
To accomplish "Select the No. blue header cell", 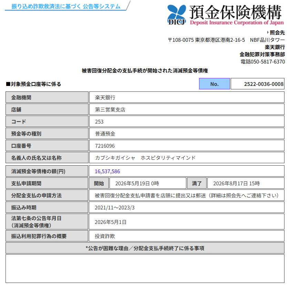I will click(x=215, y=84).
